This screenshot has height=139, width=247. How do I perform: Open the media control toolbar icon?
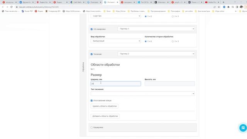(233, 7)
